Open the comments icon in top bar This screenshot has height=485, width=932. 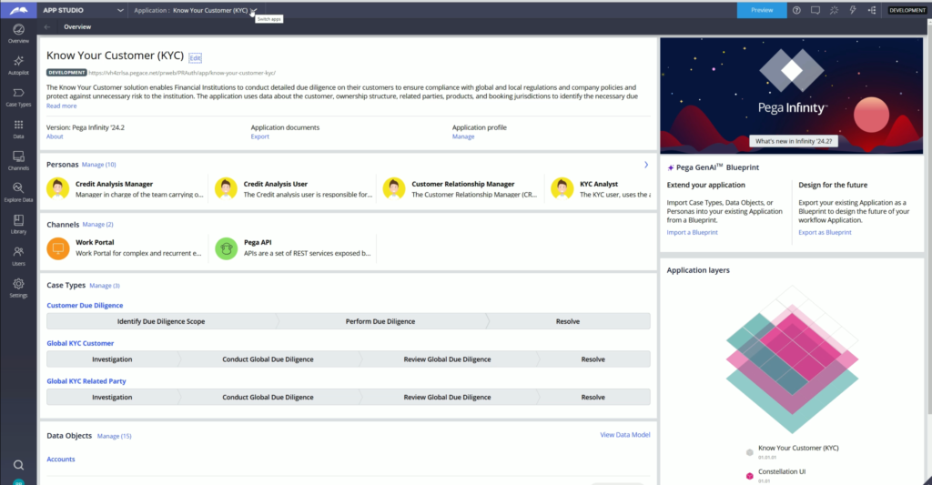pyautogui.click(x=815, y=10)
